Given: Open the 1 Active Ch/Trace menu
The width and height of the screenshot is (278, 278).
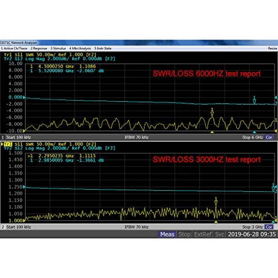Looking at the screenshot, I should tap(14, 48).
